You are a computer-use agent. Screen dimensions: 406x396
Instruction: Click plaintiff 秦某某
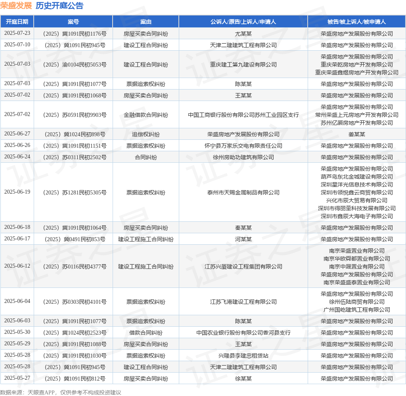pos(243,228)
